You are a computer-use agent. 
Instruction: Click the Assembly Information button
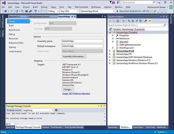[x=74, y=56]
